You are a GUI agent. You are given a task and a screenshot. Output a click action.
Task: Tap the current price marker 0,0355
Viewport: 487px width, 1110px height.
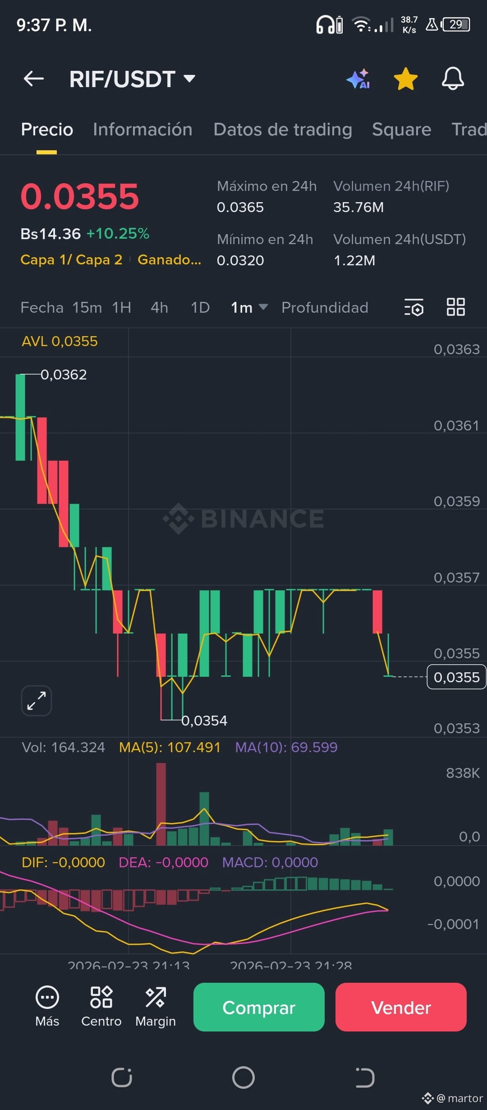[456, 677]
